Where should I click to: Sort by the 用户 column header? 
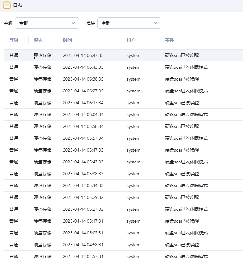[x=131, y=40]
